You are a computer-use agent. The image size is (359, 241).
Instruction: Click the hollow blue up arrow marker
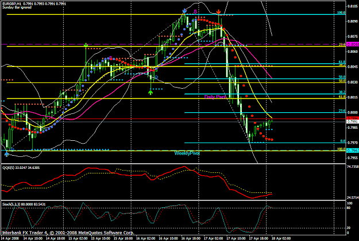[156, 77]
